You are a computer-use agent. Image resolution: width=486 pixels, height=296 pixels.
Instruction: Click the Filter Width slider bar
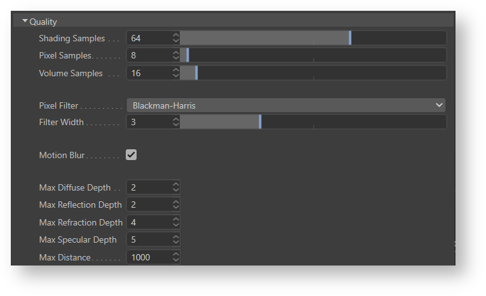313,122
